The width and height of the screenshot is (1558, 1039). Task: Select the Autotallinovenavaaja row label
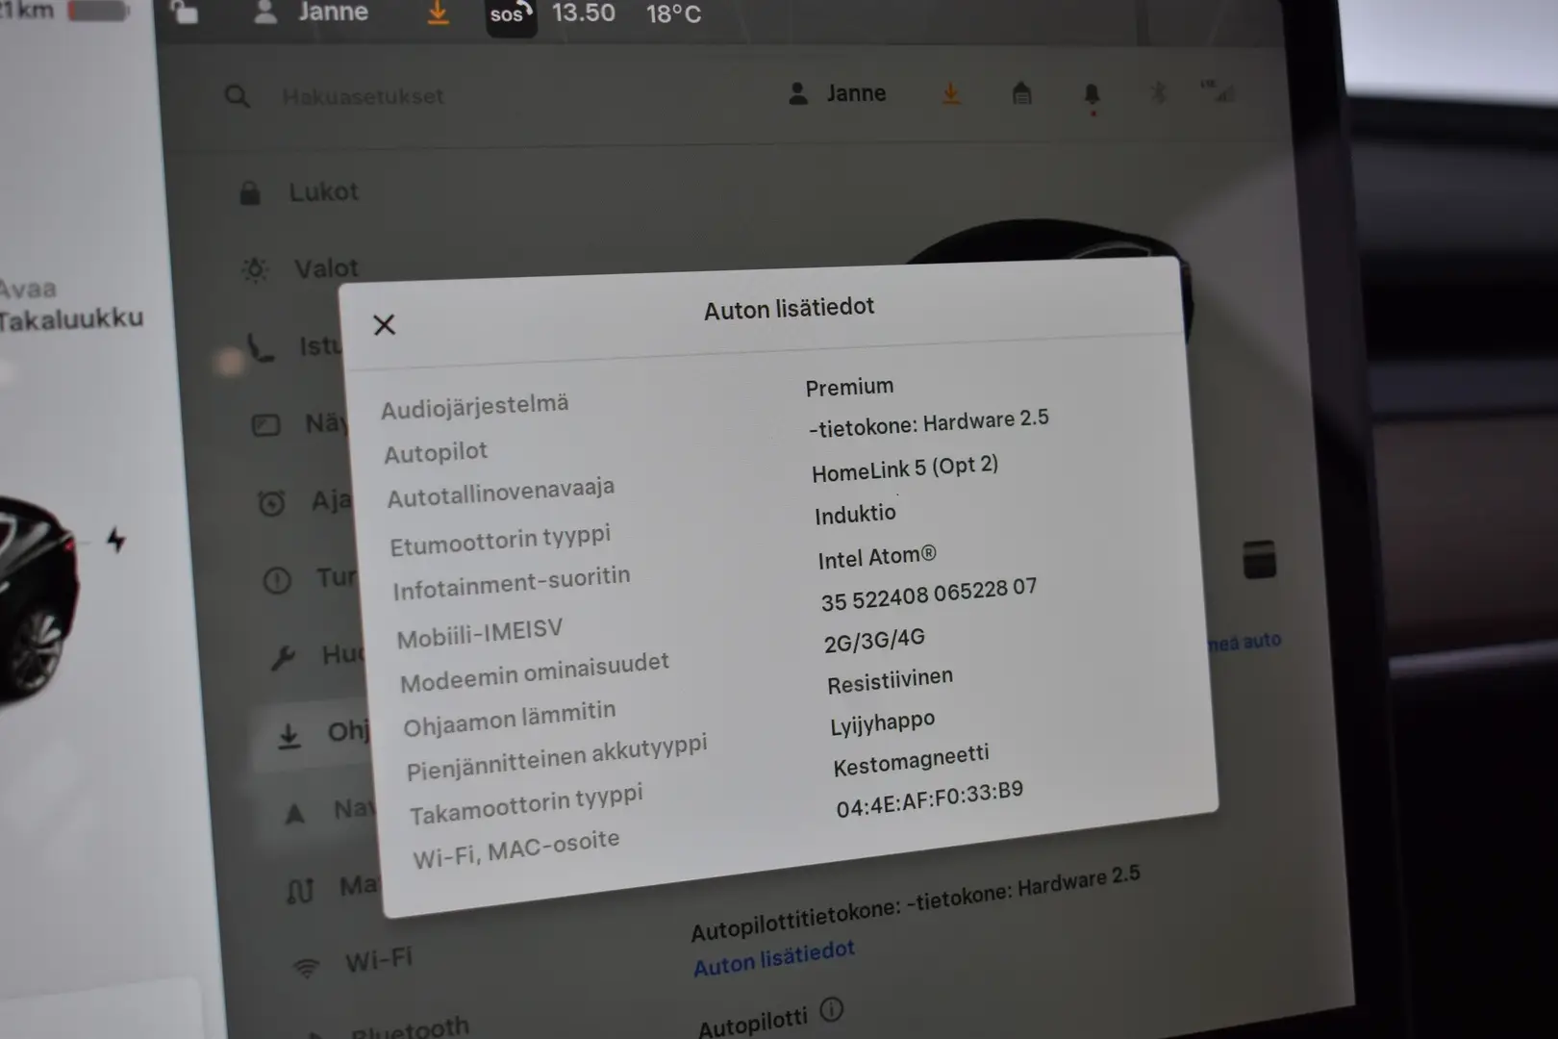pyautogui.click(x=501, y=492)
